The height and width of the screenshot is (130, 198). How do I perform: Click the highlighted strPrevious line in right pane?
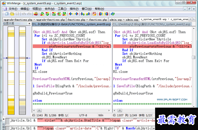pos(152,46)
